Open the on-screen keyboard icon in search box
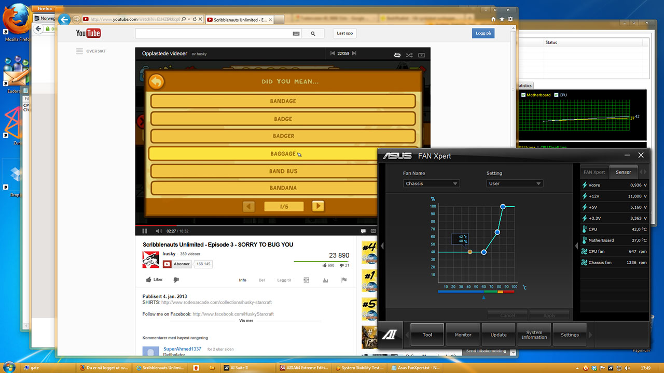Image resolution: width=664 pixels, height=373 pixels. (x=296, y=33)
